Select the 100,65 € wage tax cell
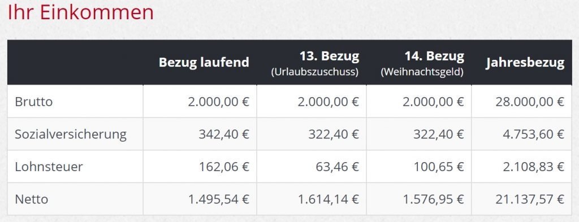 tap(439, 167)
